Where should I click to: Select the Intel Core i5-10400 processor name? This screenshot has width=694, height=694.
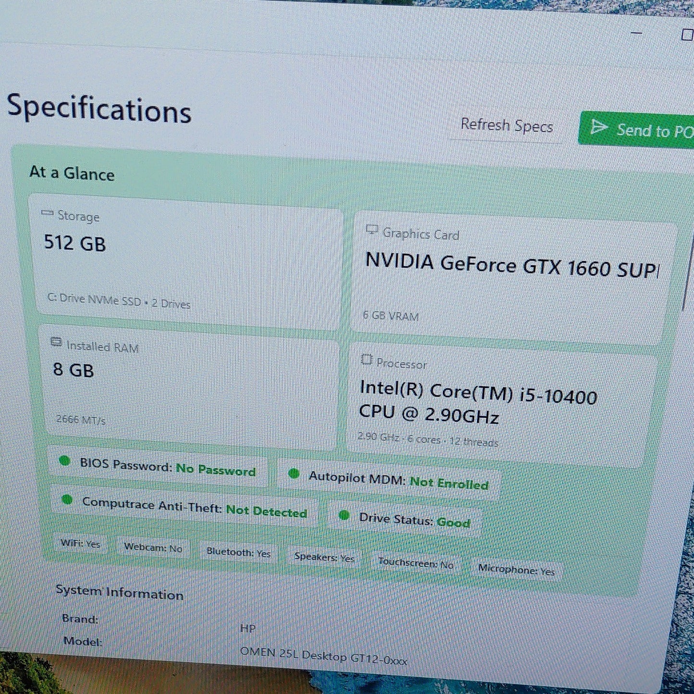coord(478,403)
